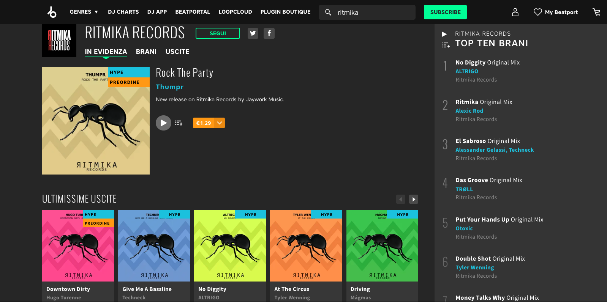Switch to the BRANI tab

(146, 52)
